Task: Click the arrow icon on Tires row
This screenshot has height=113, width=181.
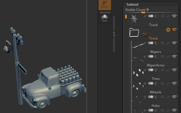Action: coord(145,70)
